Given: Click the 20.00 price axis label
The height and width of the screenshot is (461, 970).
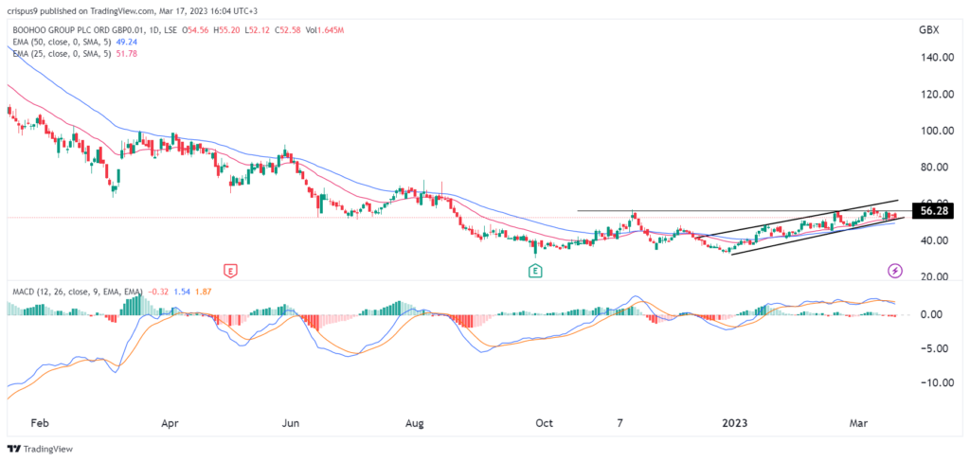Looking at the screenshot, I should [934, 276].
